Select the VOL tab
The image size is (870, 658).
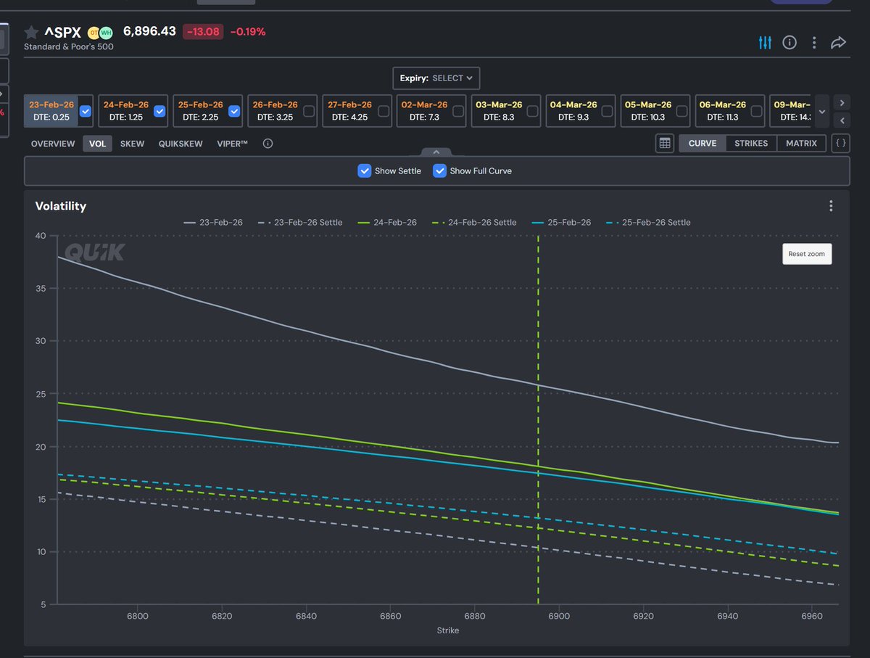tap(97, 144)
